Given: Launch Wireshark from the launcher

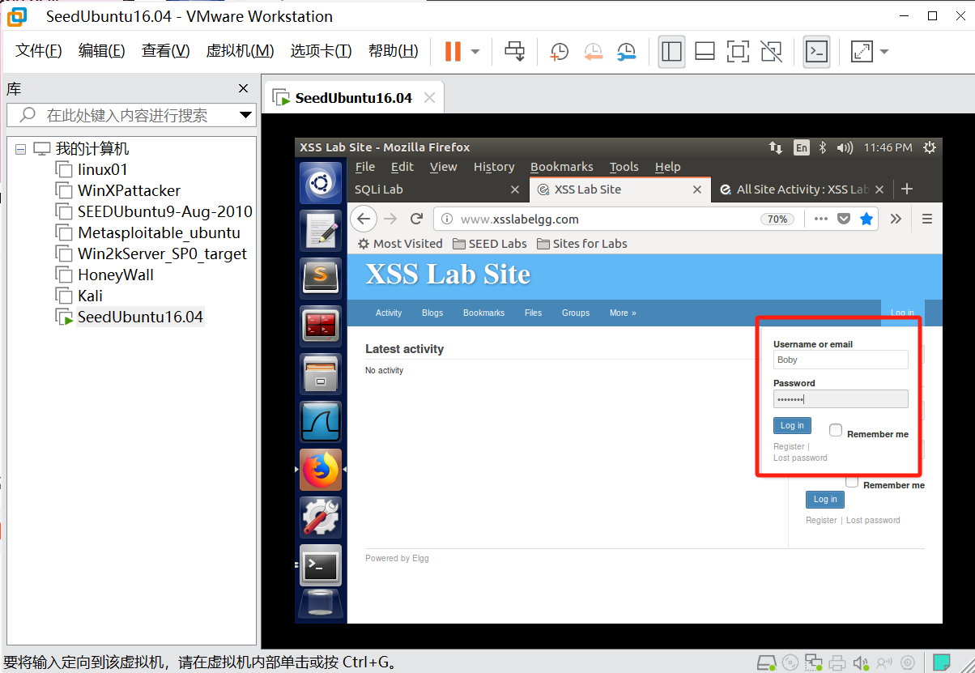Looking at the screenshot, I should 321,421.
